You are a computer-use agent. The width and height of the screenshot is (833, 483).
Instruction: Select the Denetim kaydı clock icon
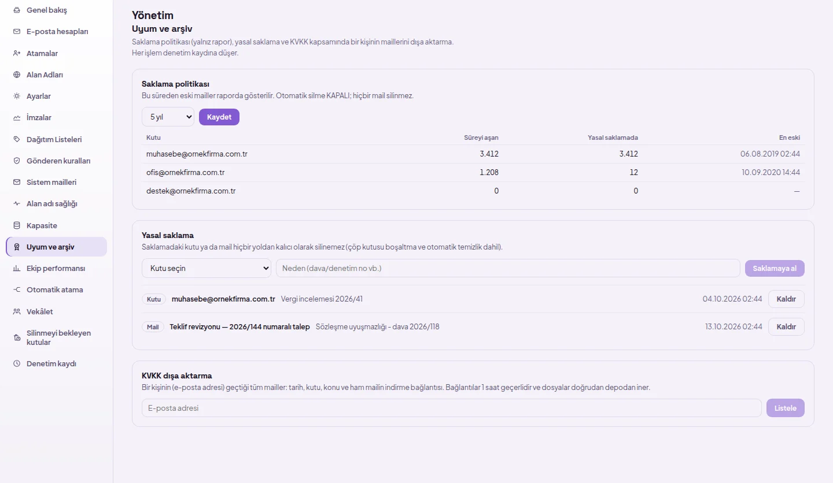[x=17, y=363]
